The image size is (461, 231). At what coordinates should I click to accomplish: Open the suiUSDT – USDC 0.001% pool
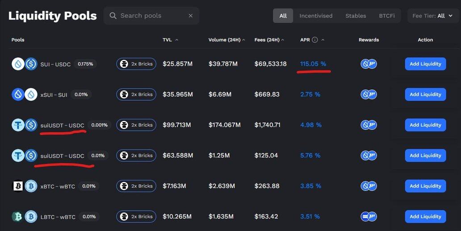tap(62, 125)
